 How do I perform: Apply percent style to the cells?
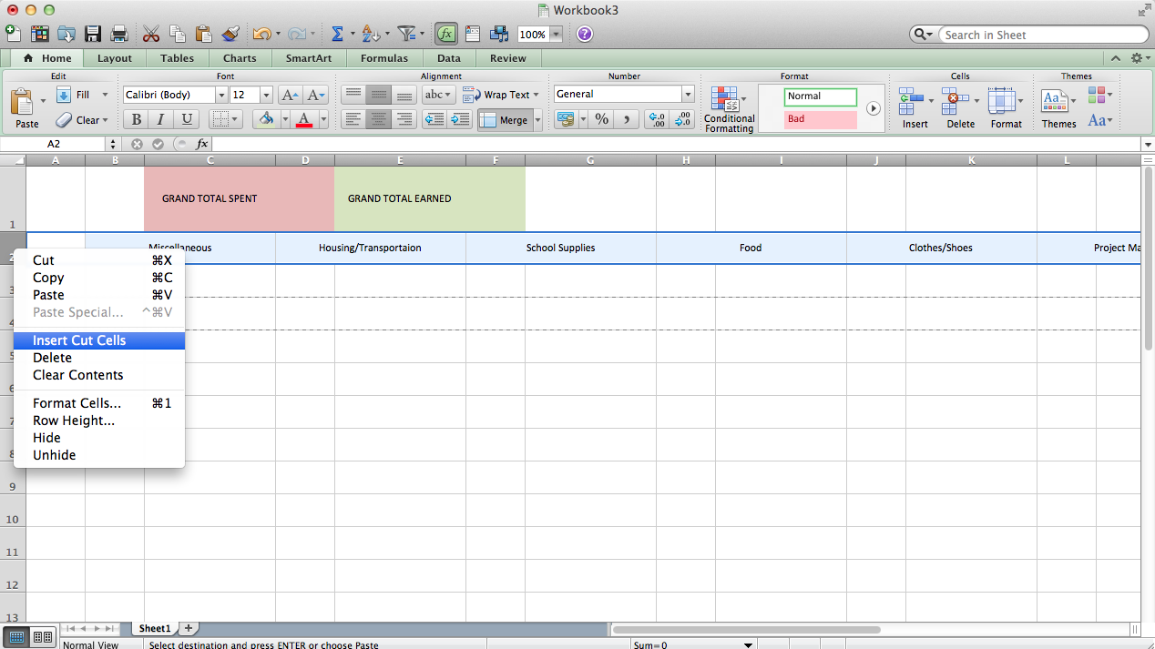(x=601, y=119)
